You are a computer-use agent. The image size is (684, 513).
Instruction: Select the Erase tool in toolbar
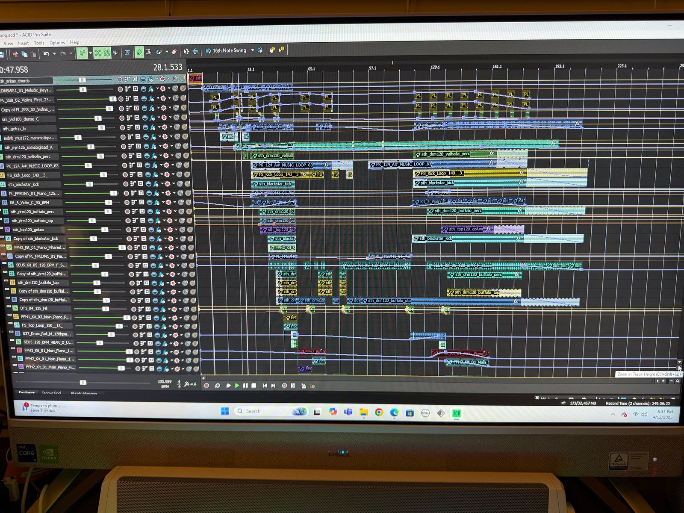(174, 52)
